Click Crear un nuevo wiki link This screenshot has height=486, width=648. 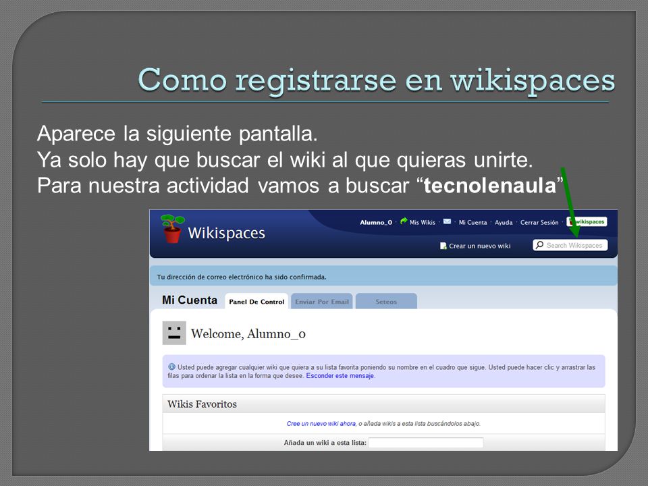[x=480, y=246]
